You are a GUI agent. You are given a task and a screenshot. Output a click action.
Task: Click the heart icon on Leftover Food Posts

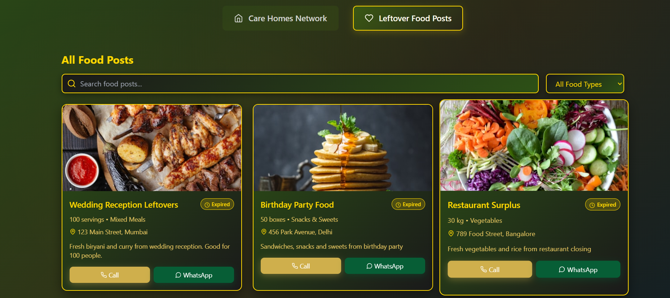coord(369,18)
